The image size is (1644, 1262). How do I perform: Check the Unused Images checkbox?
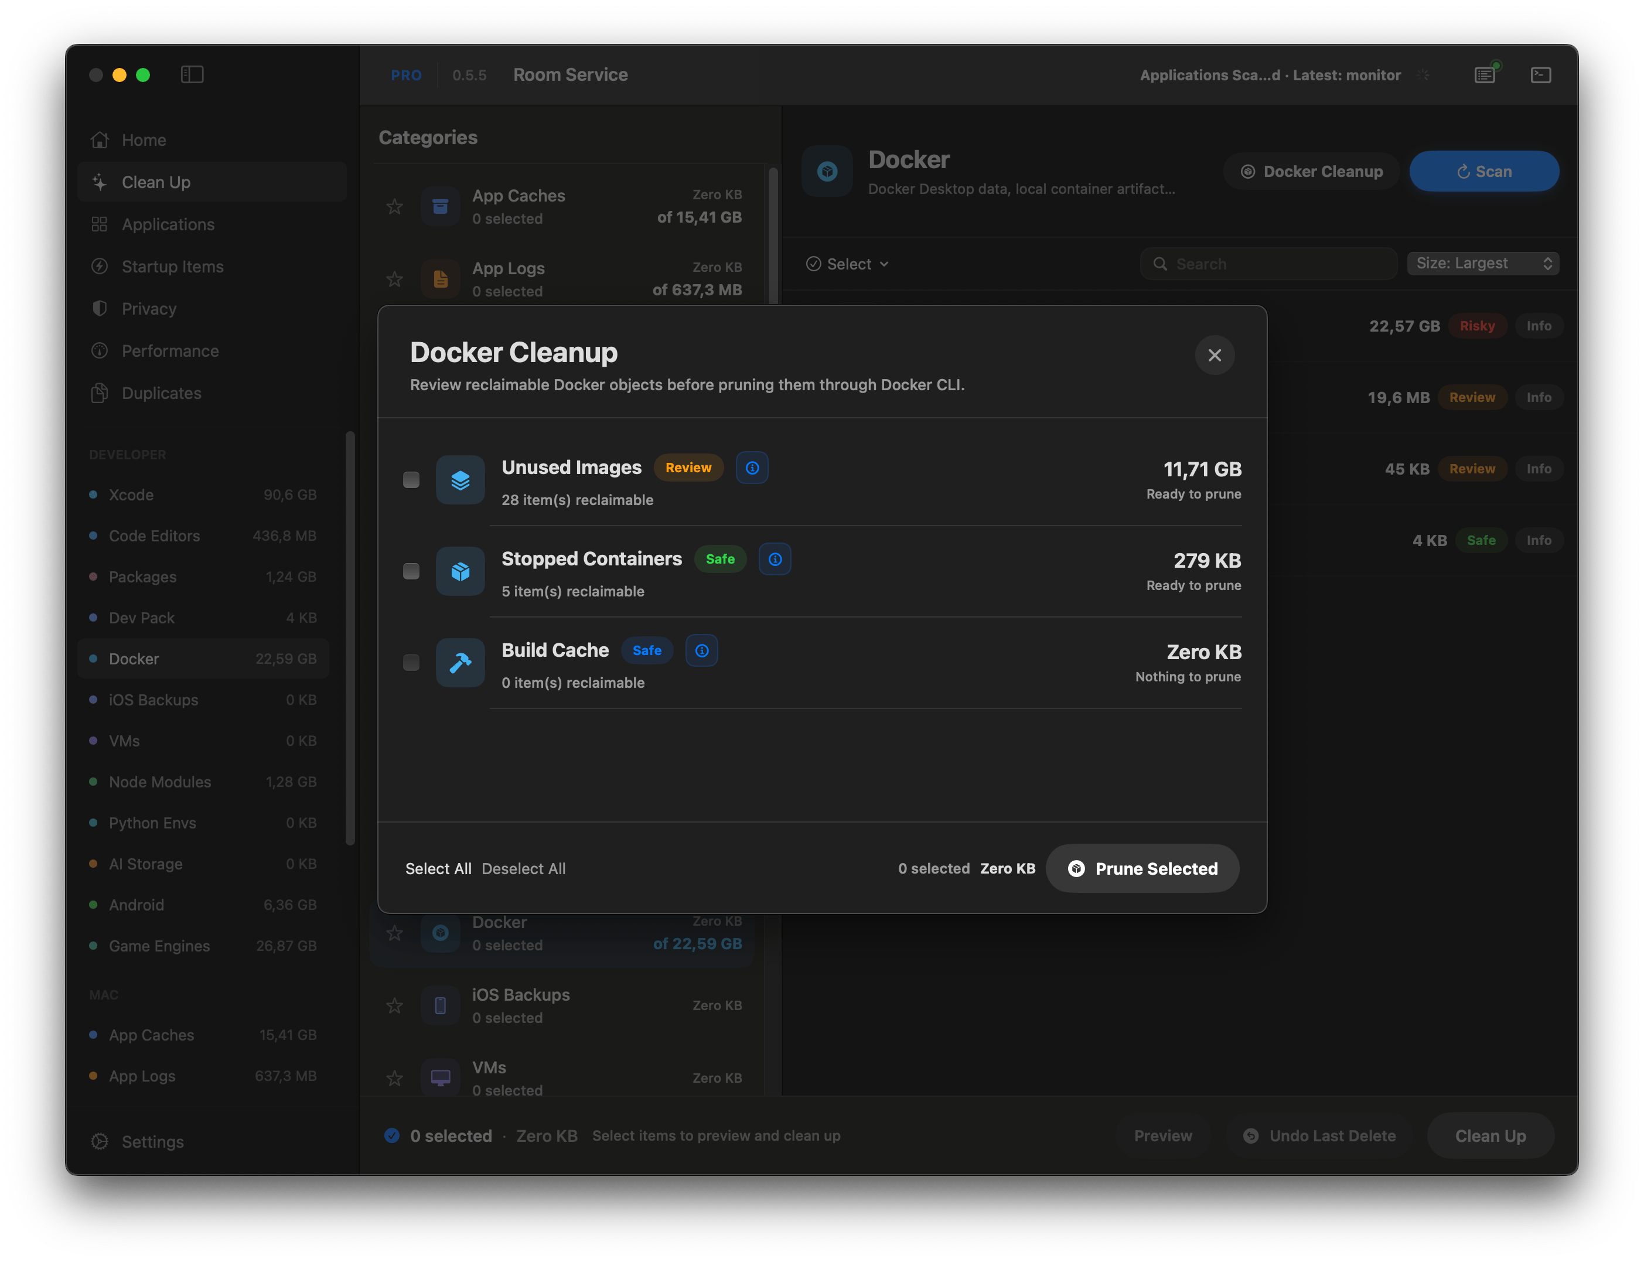pos(411,480)
